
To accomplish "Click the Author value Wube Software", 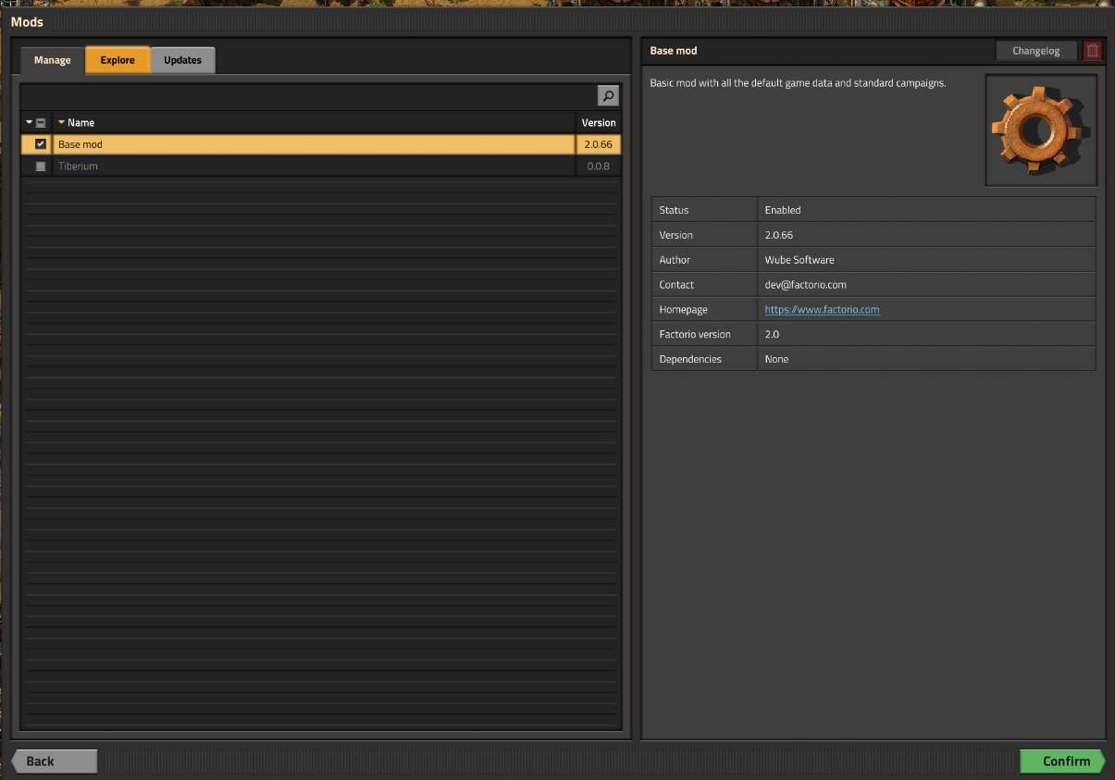I will click(x=799, y=260).
